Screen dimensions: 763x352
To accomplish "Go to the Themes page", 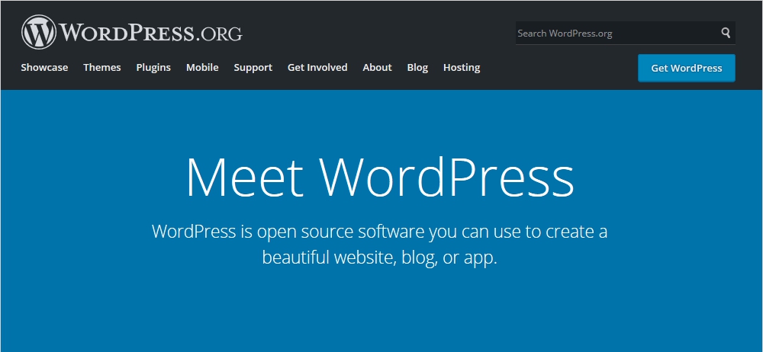I will pyautogui.click(x=102, y=68).
